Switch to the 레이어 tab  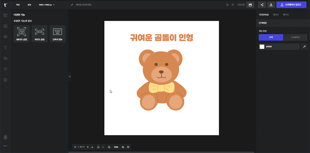pyautogui.click(x=276, y=15)
